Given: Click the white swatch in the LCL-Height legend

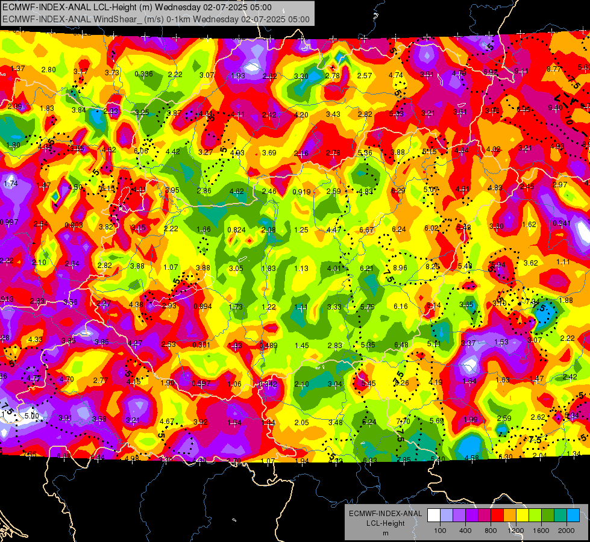Looking at the screenshot, I should pos(434,516).
